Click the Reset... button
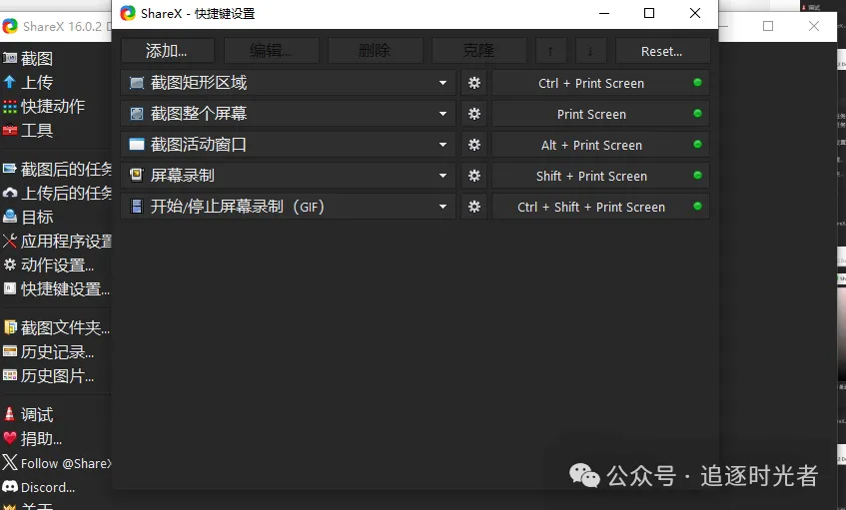 (x=662, y=51)
